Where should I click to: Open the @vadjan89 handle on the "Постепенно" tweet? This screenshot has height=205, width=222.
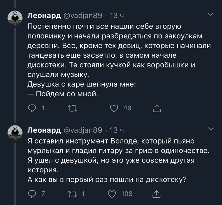(x=84, y=15)
